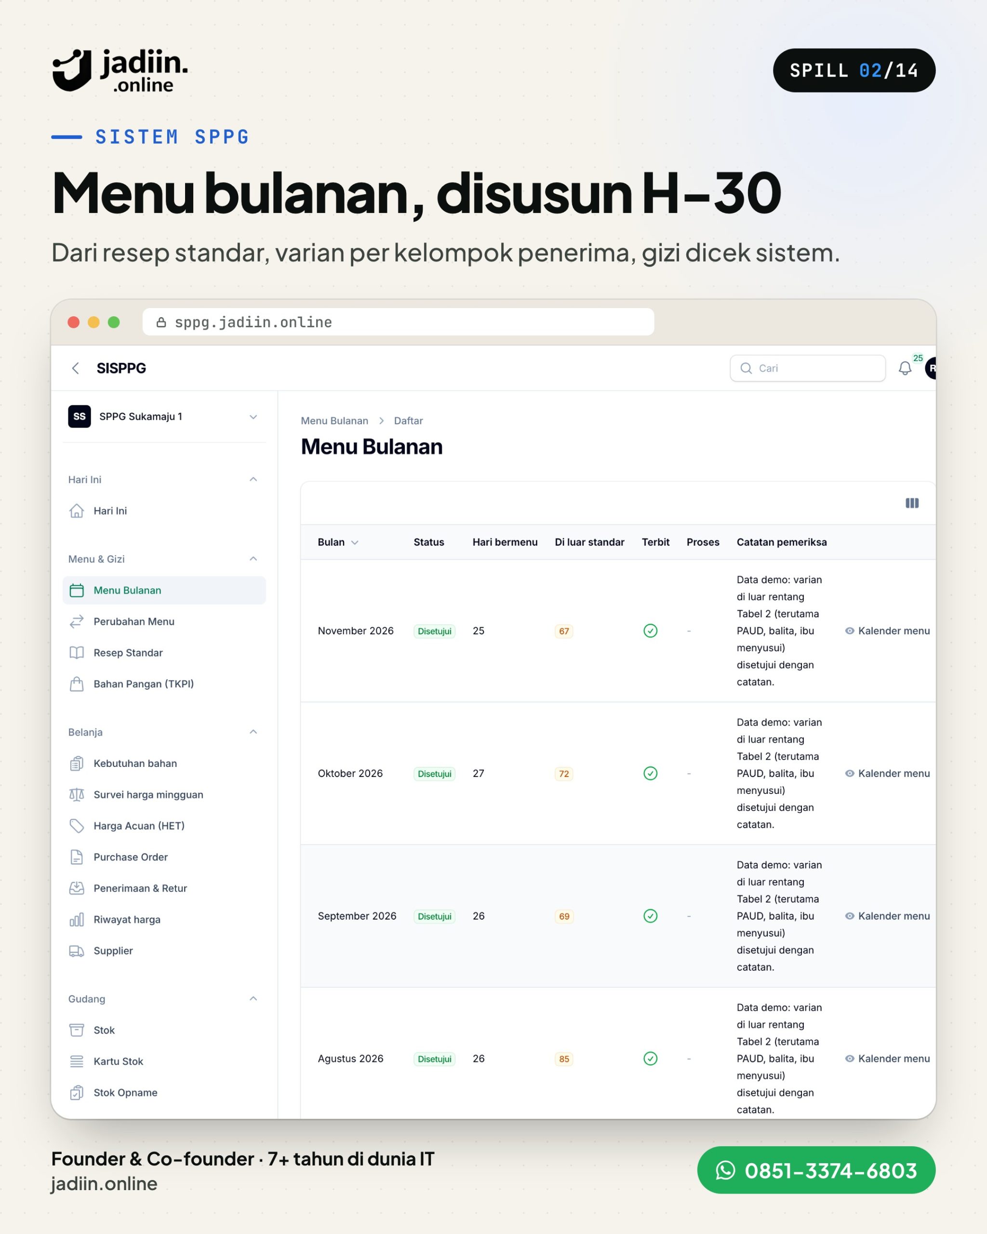
Task: Click the Survei harga scale icon
Action: pyautogui.click(x=77, y=794)
